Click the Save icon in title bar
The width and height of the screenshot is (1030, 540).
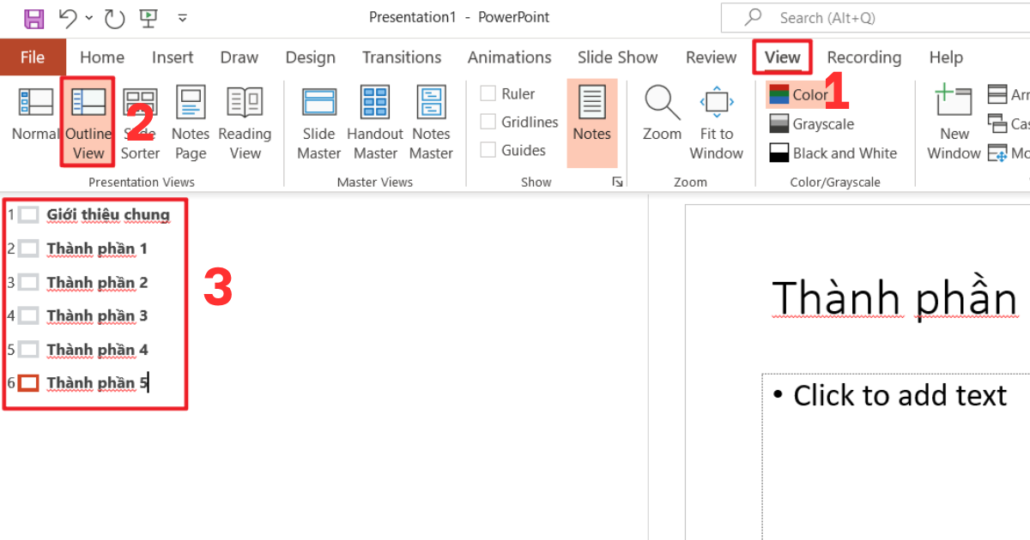(x=33, y=17)
